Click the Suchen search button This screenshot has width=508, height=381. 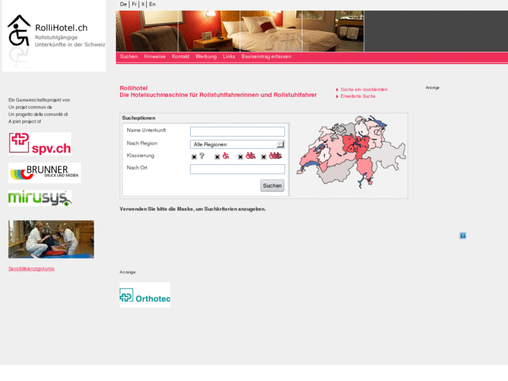coord(272,185)
